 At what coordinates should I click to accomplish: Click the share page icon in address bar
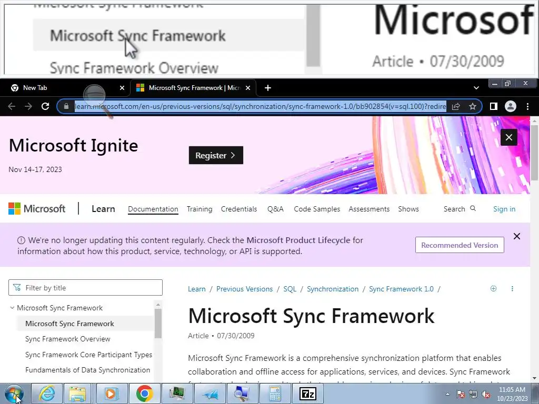coord(456,106)
